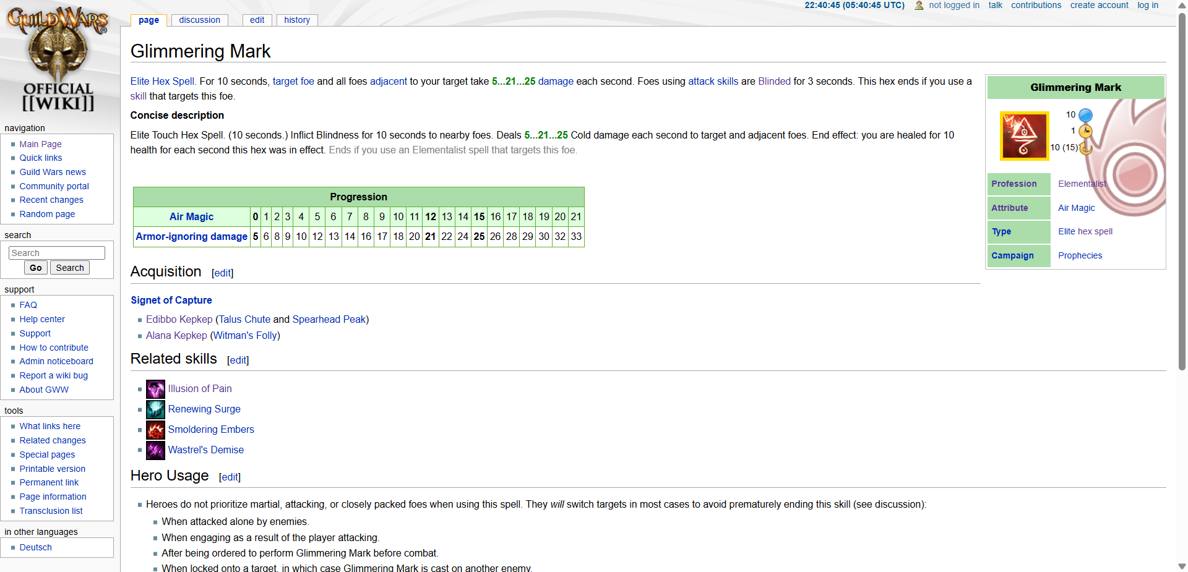
Task: Open Special pages link
Action: [47, 455]
